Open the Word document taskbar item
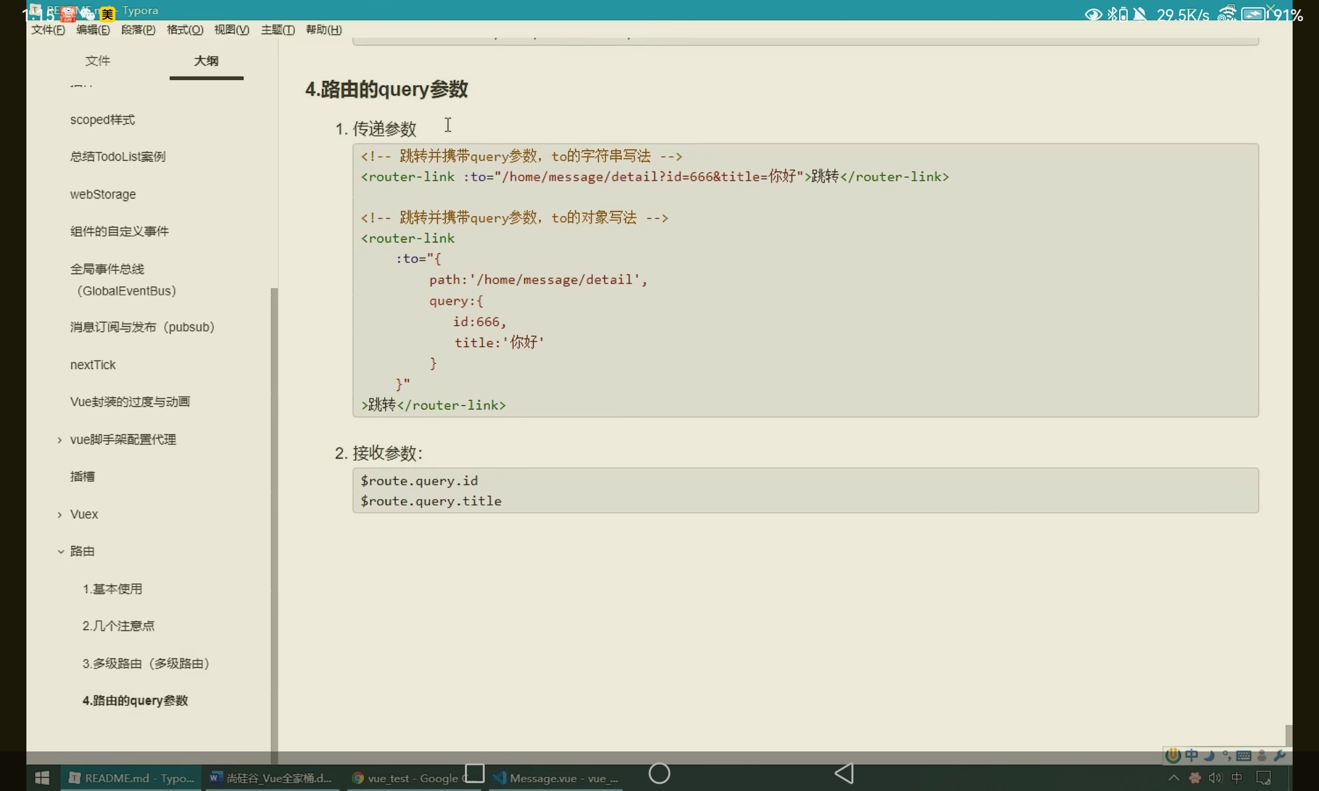The image size is (1319, 791). click(x=271, y=778)
